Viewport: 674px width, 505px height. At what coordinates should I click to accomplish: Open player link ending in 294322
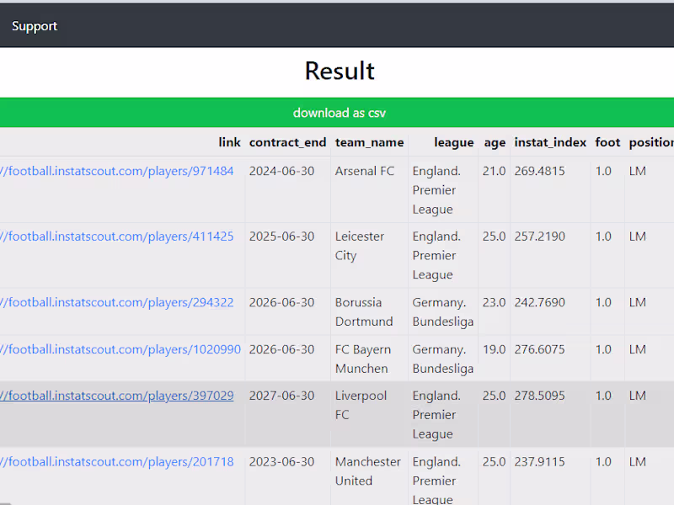tap(116, 302)
